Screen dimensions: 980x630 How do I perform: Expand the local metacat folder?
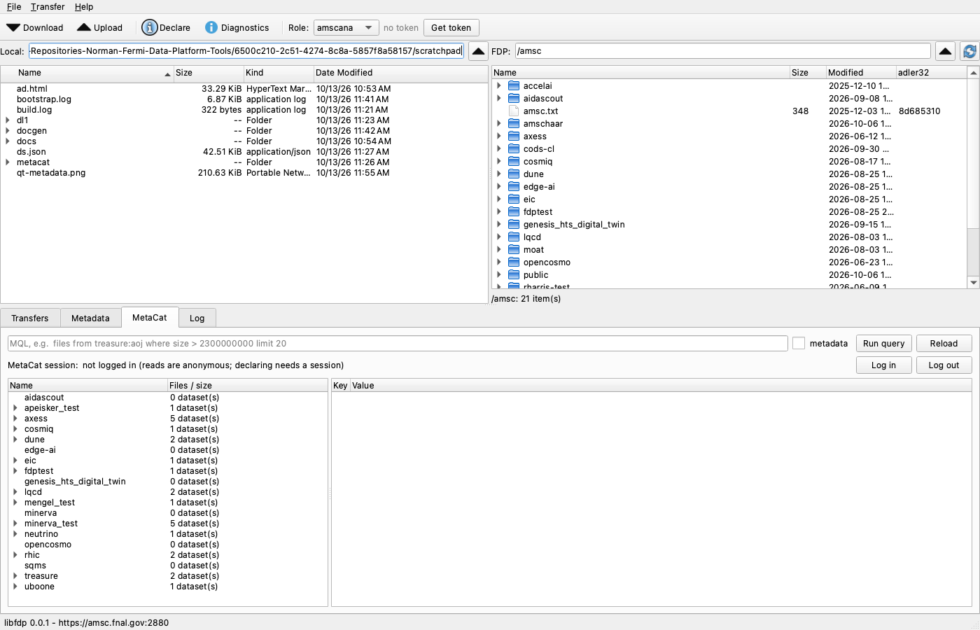8,162
